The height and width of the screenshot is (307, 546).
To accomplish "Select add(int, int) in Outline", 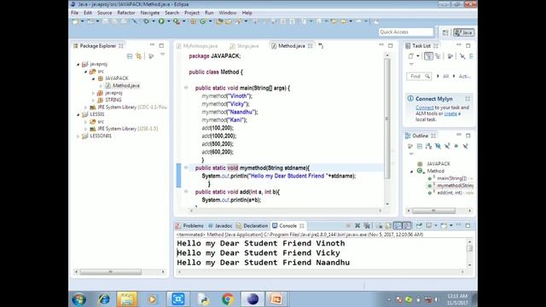I will tap(450, 193).
